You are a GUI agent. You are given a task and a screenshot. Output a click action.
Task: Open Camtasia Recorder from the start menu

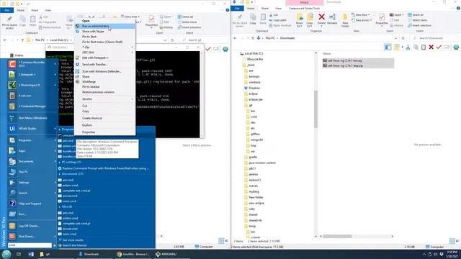click(32, 64)
